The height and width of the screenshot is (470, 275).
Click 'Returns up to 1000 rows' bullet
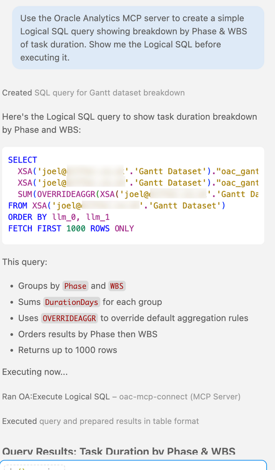point(68,350)
